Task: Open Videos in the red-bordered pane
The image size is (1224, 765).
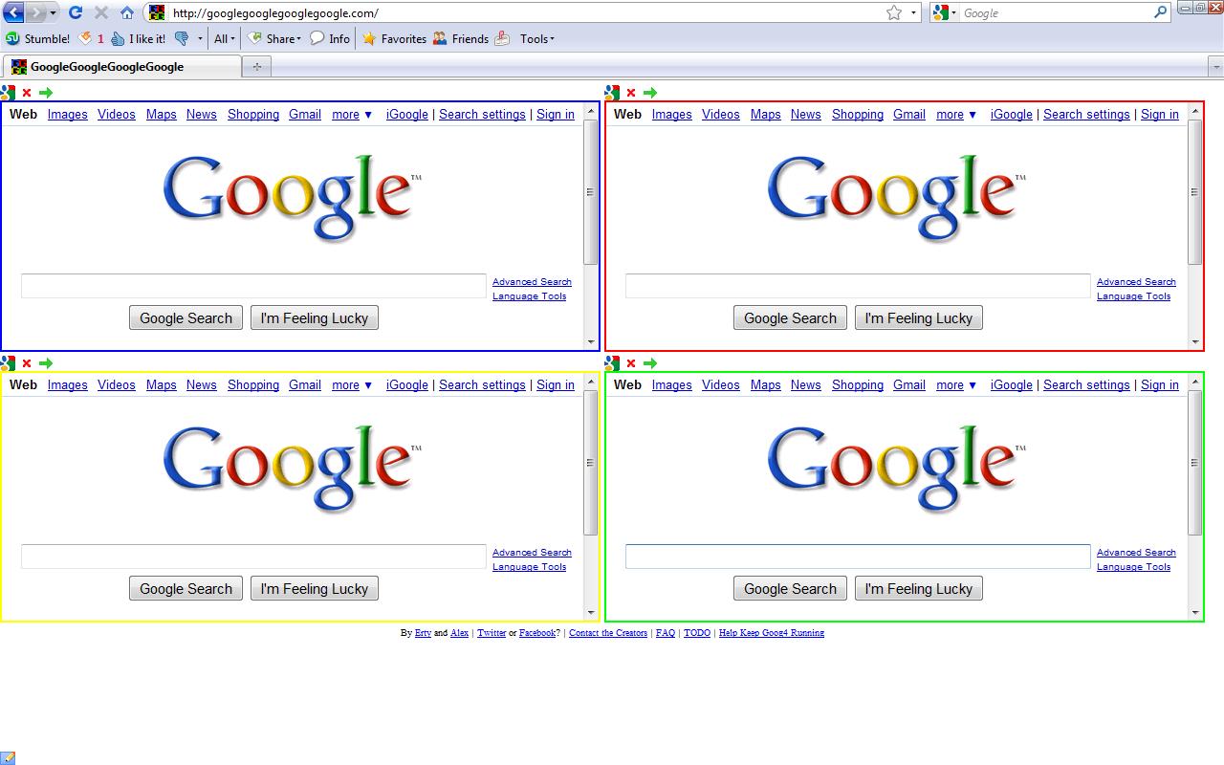Action: tap(721, 115)
